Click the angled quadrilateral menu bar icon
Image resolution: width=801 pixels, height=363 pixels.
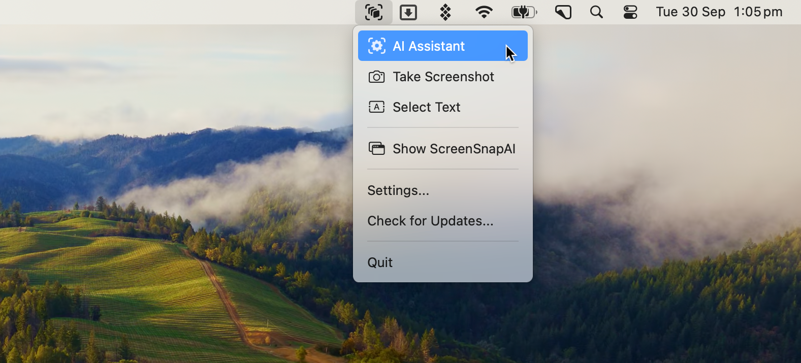pyautogui.click(x=563, y=12)
